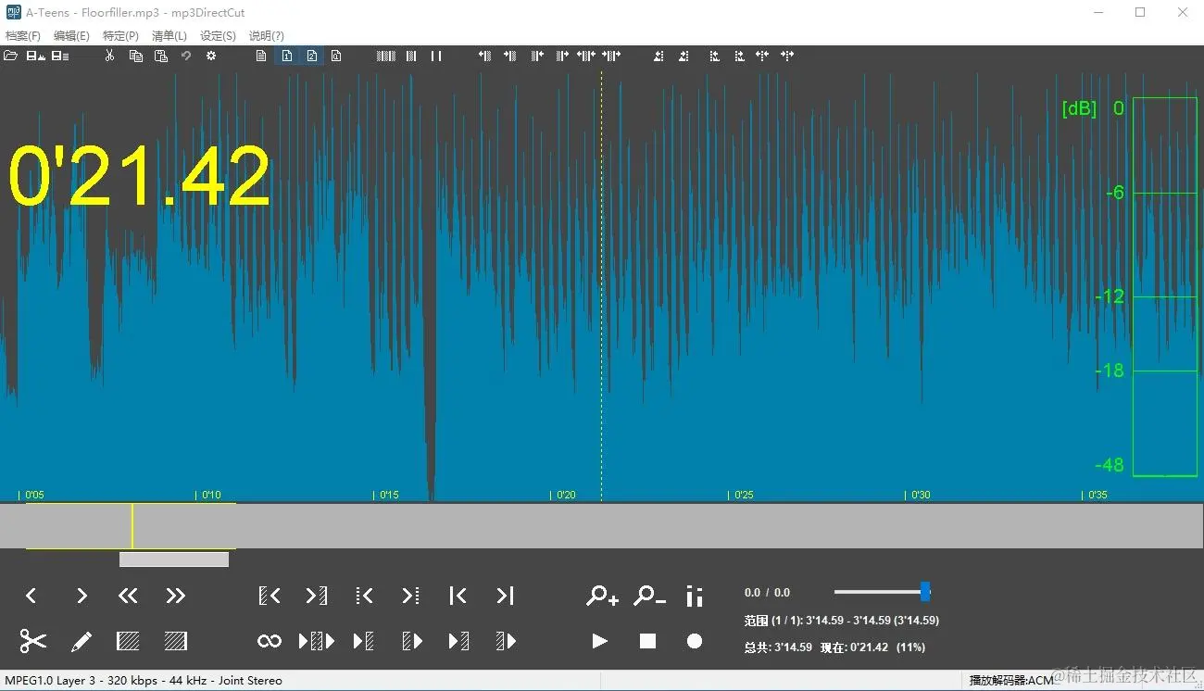Image resolution: width=1204 pixels, height=691 pixels.
Task: Click the pencil edit button
Action: (82, 641)
